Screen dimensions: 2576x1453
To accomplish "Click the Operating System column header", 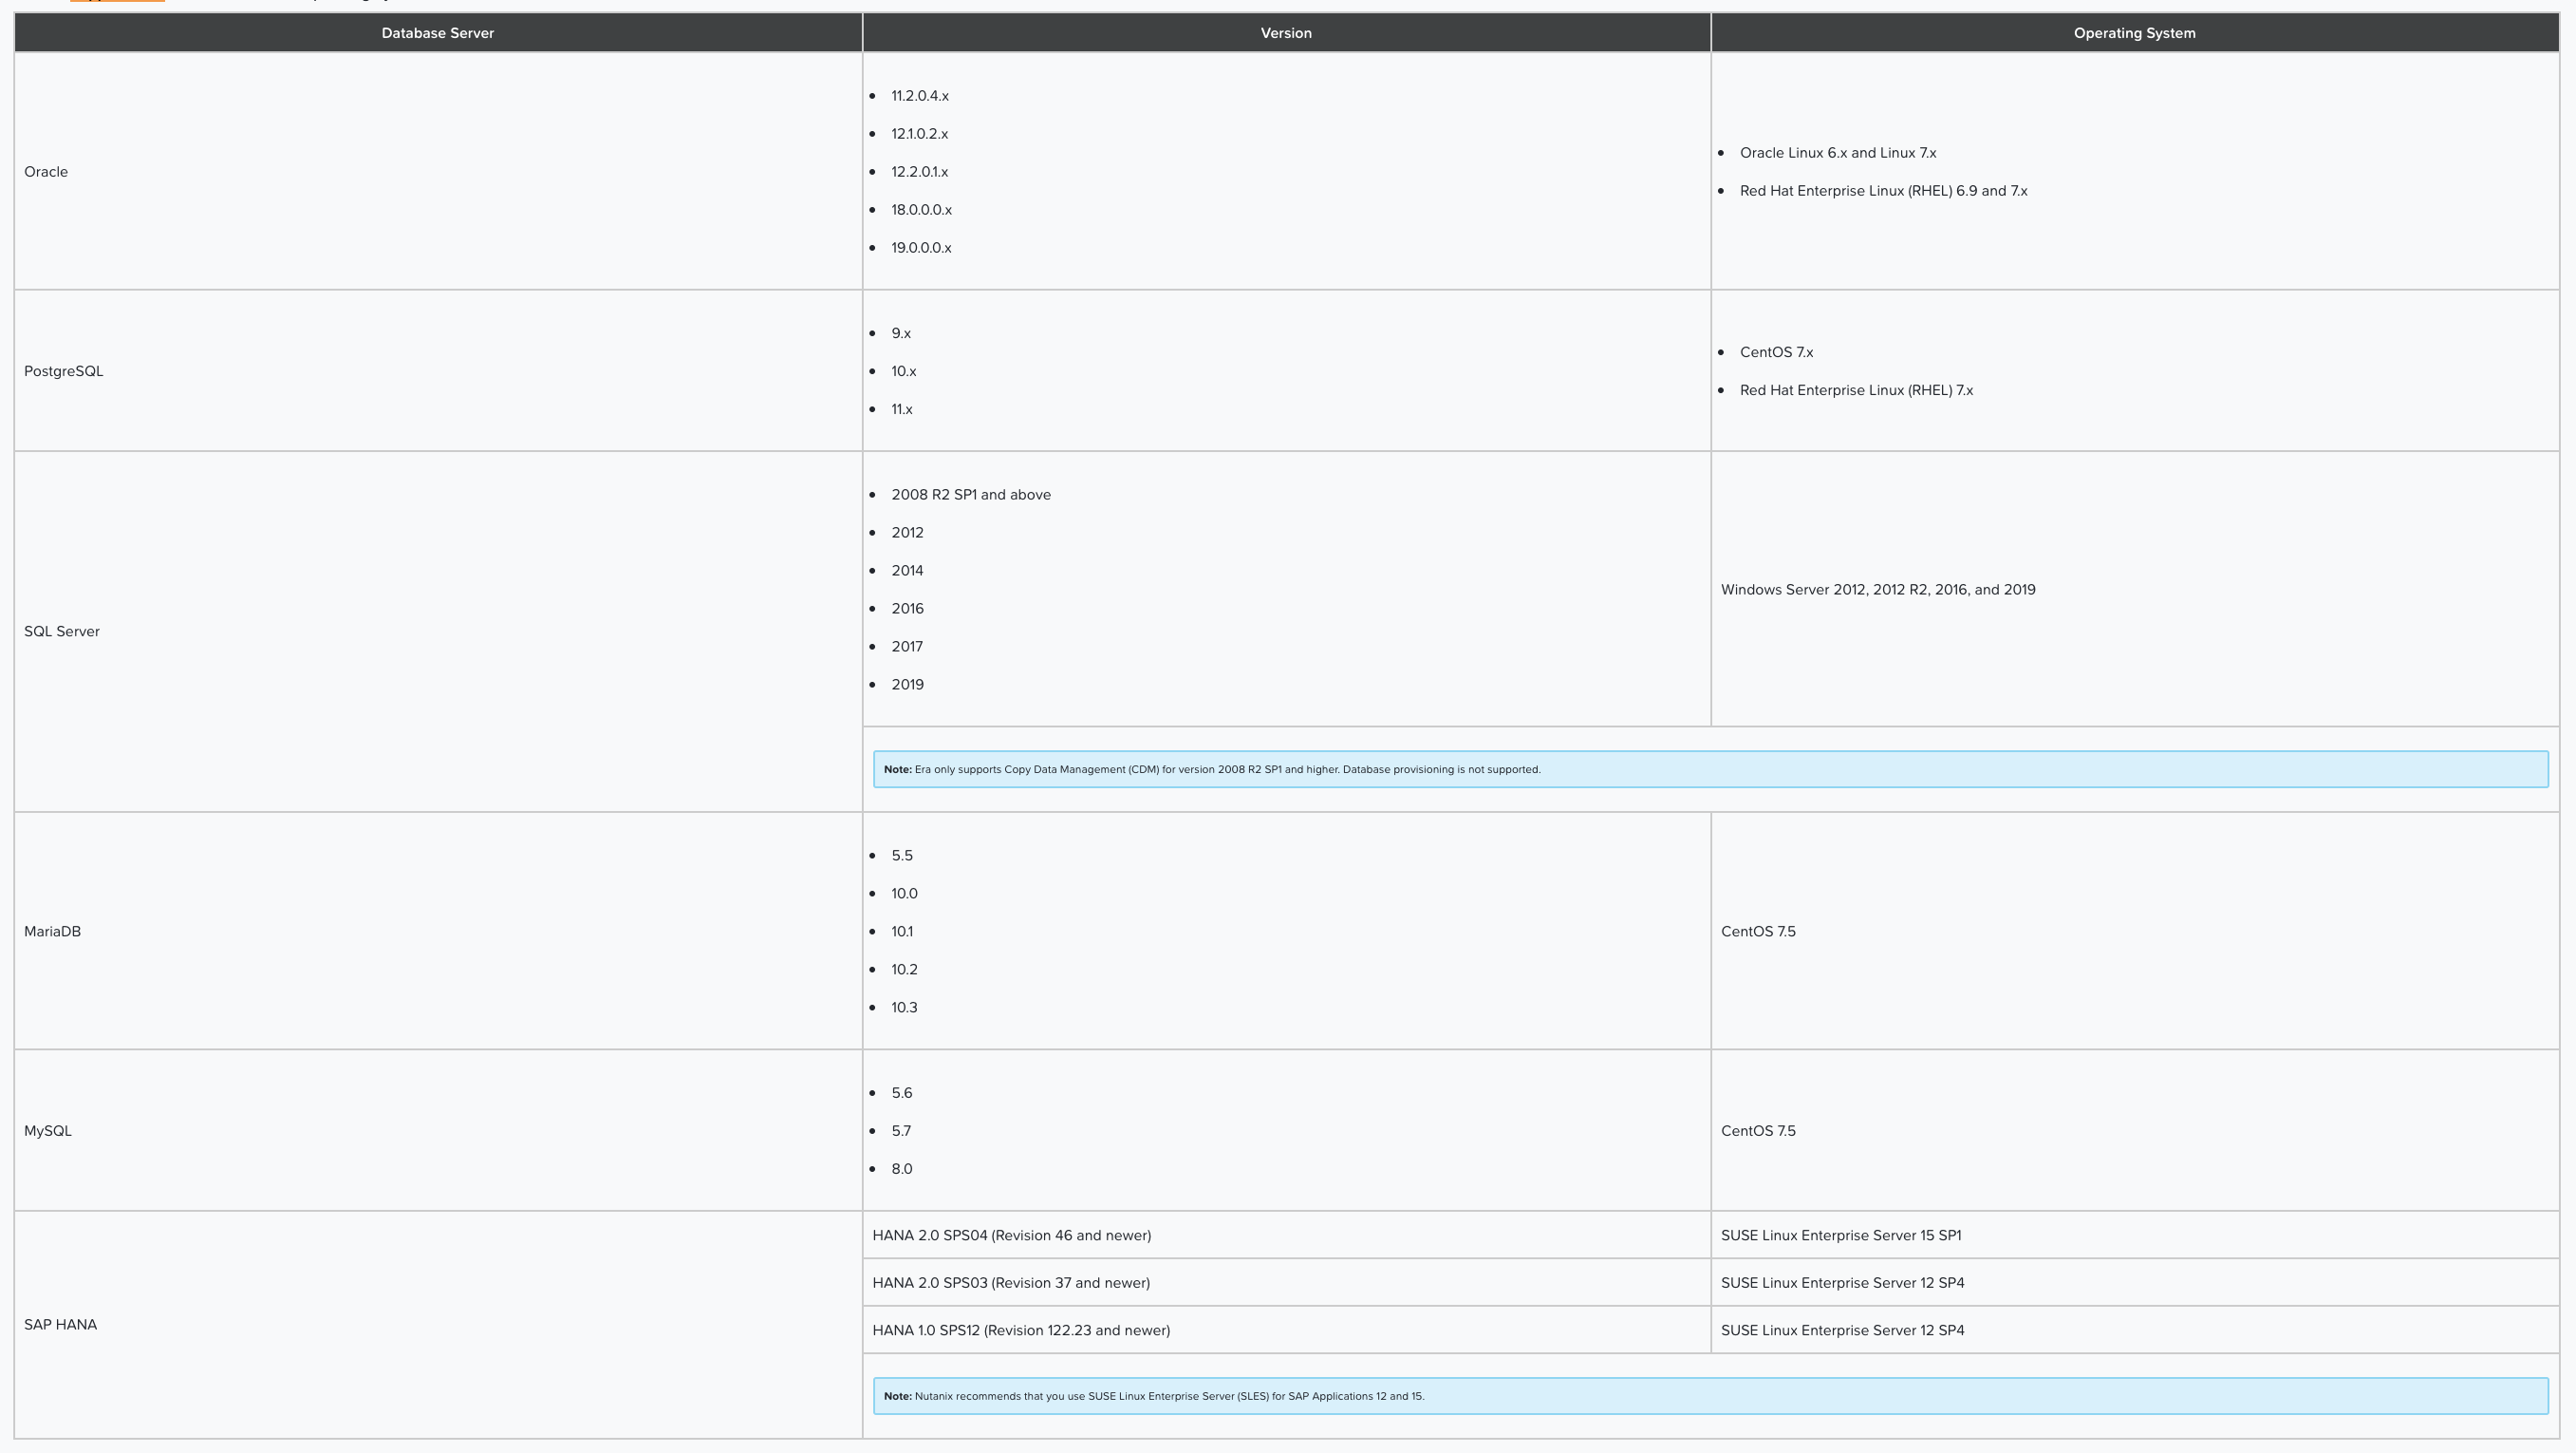I will coord(2135,33).
